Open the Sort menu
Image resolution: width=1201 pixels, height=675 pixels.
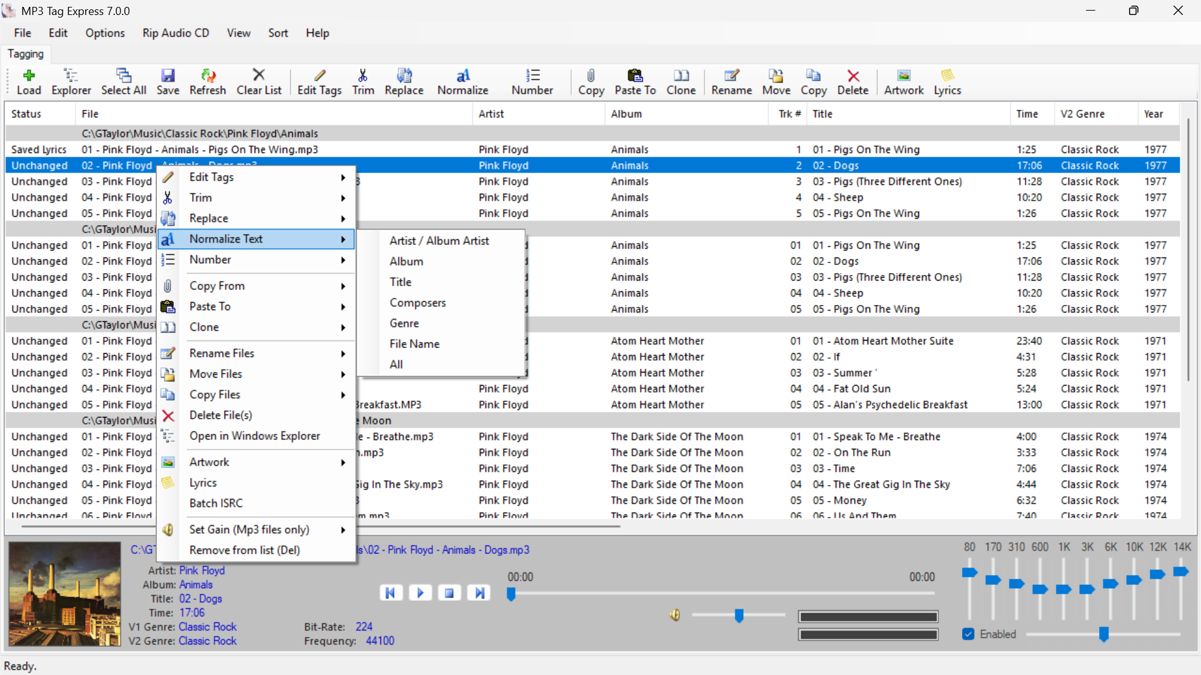point(278,33)
